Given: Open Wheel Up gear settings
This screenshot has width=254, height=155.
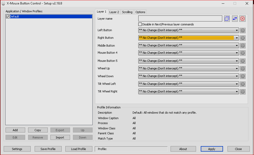Looking at the screenshot, I should point(243,69).
